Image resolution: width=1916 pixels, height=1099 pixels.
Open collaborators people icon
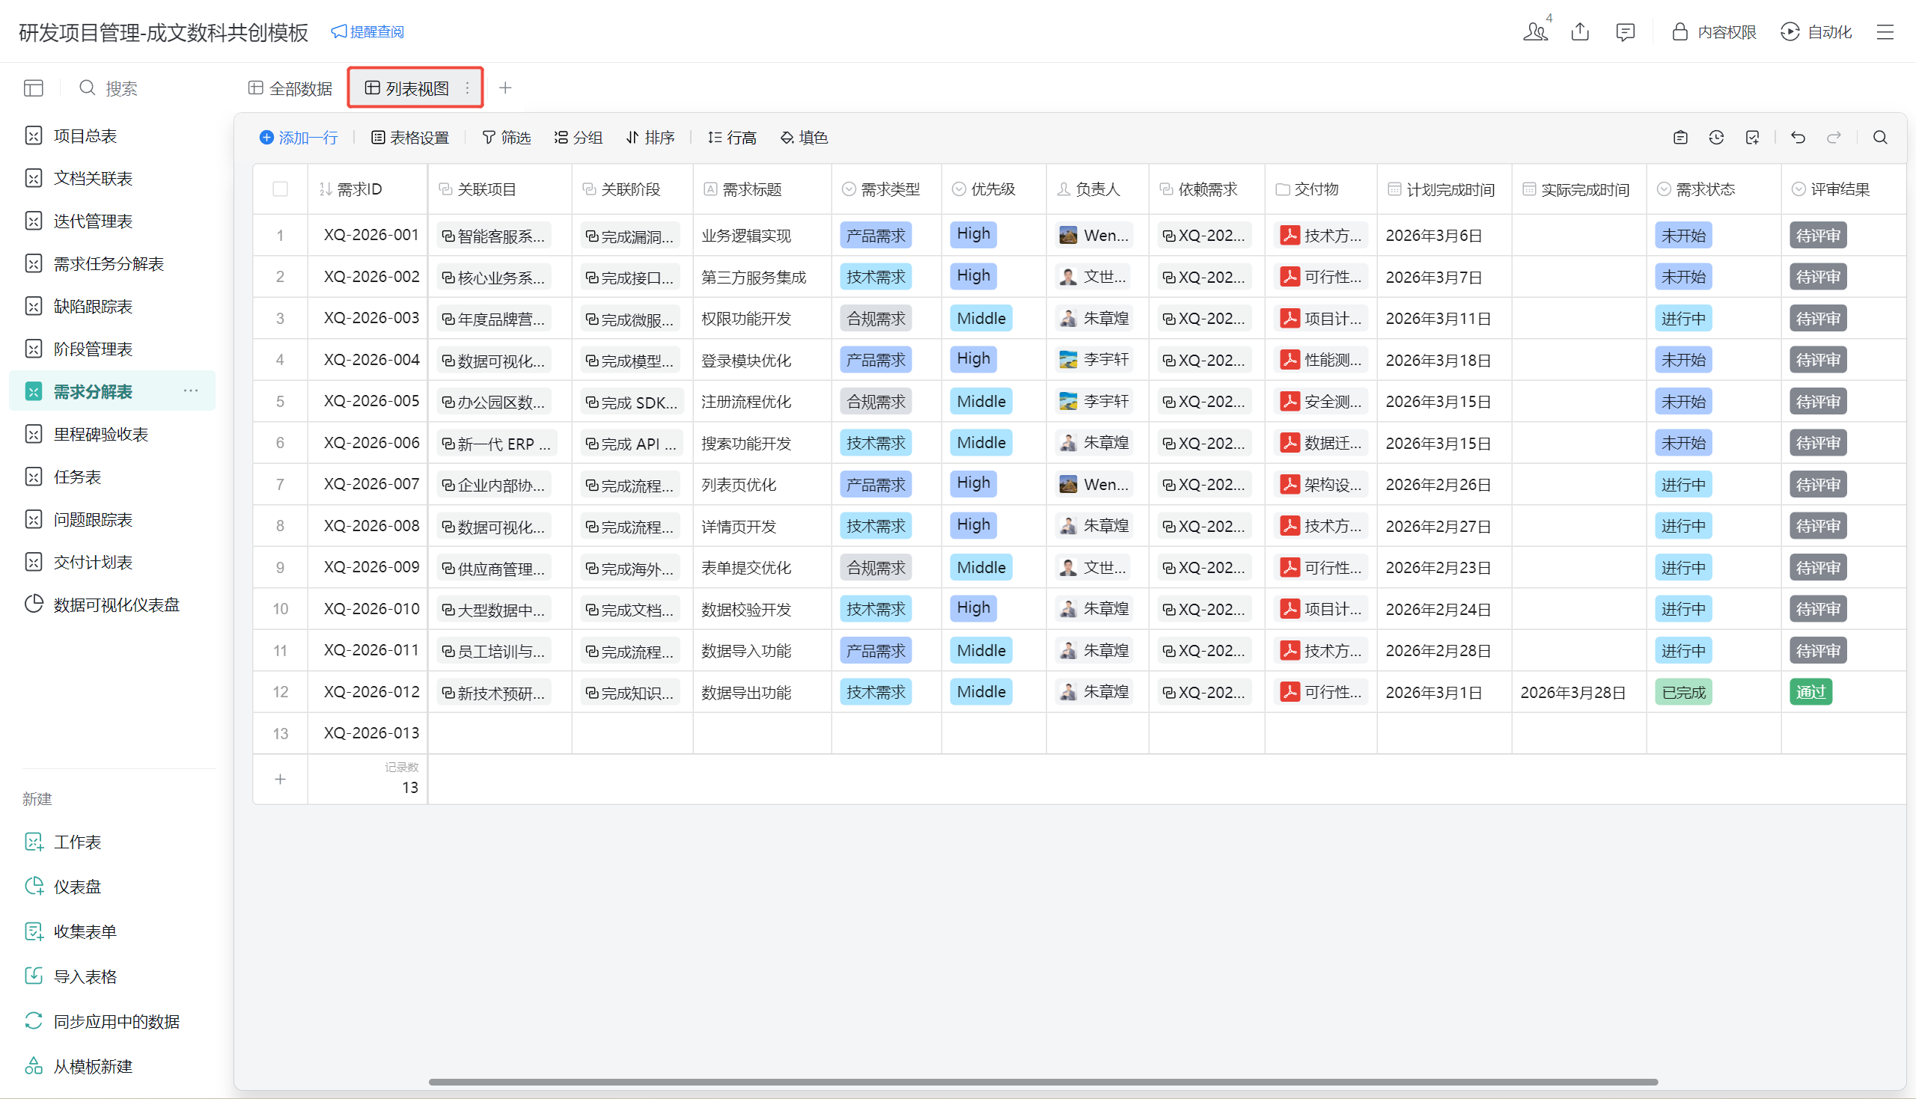tap(1535, 31)
